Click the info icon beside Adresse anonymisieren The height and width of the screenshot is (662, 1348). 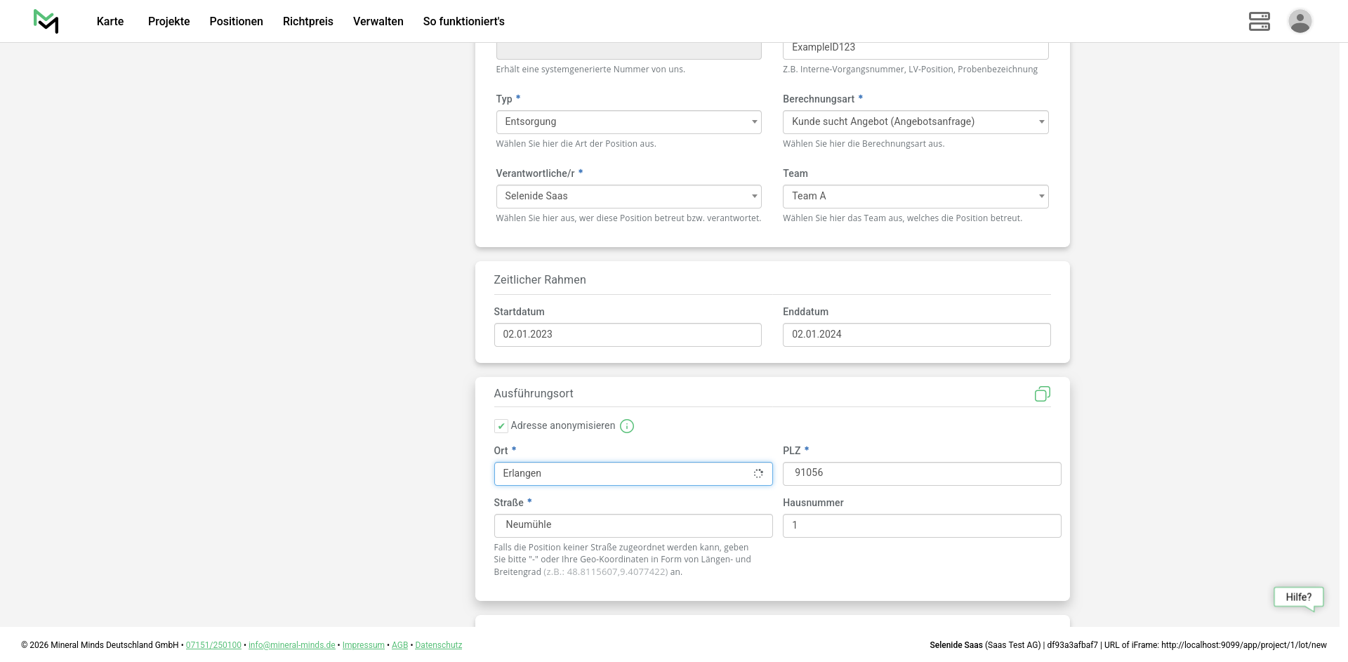coord(627,426)
